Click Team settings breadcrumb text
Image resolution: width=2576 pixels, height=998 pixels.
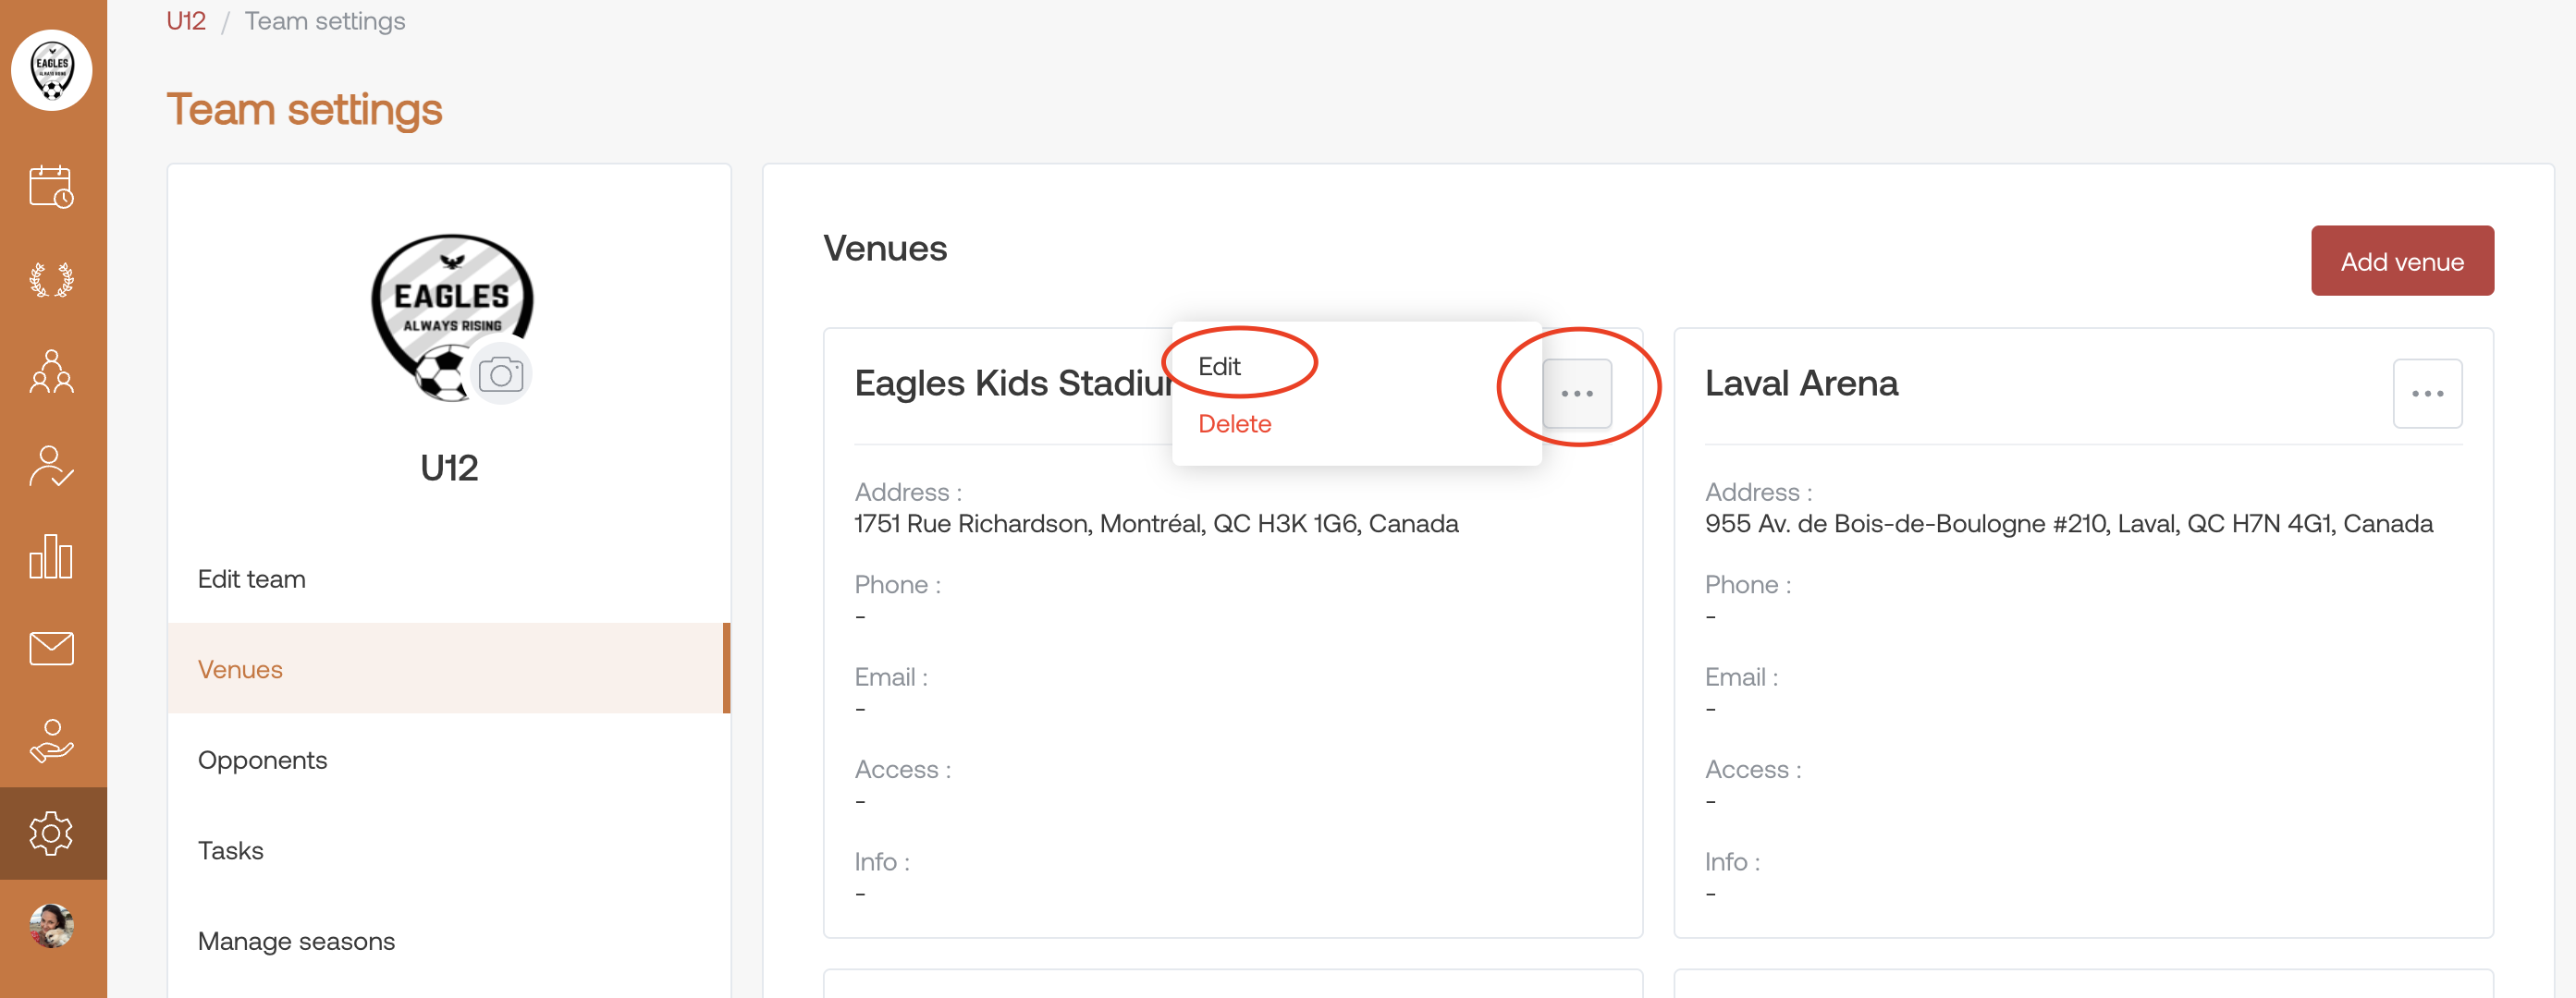[325, 21]
